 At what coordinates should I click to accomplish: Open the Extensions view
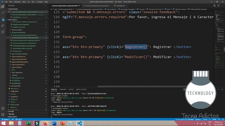coord(3,32)
